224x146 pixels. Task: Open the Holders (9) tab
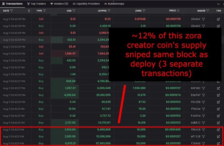pyautogui.click(x=59, y=4)
